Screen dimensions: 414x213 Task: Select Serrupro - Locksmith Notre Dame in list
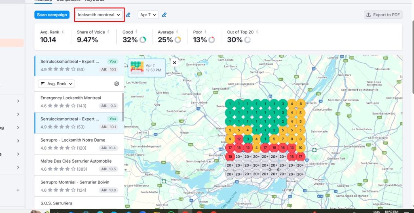78,144
